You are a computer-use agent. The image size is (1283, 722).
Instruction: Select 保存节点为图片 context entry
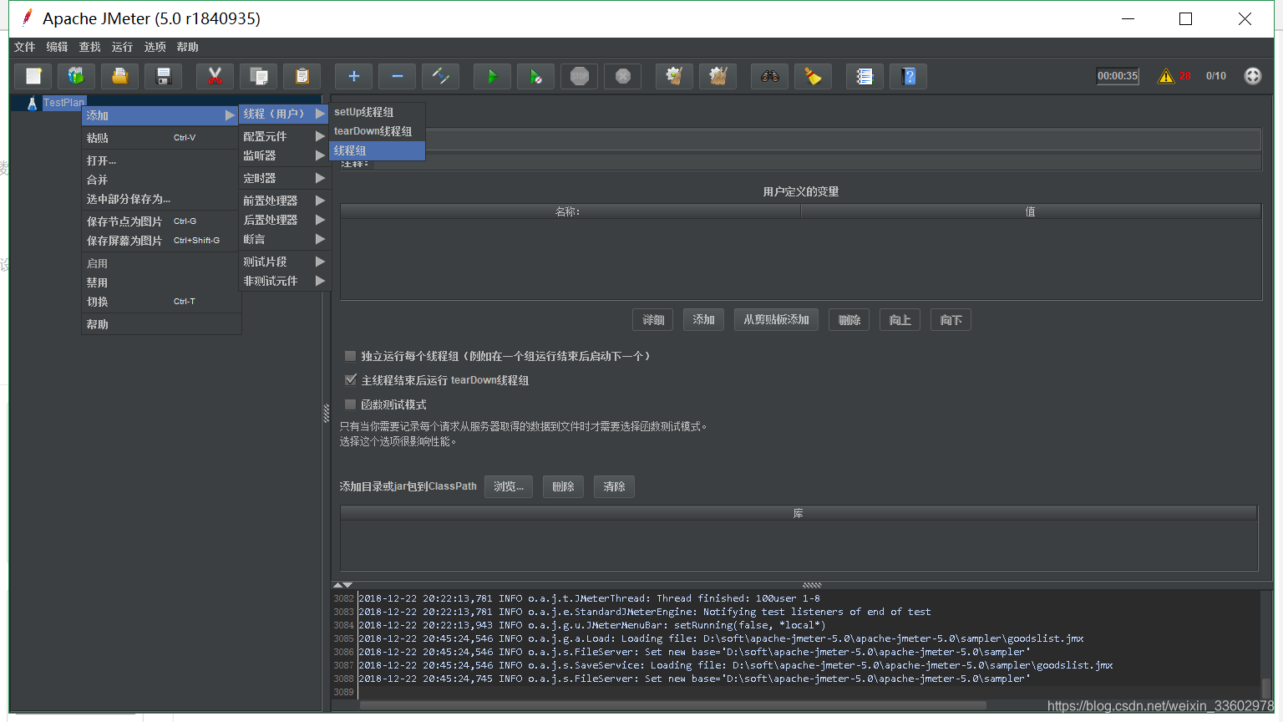(160, 221)
